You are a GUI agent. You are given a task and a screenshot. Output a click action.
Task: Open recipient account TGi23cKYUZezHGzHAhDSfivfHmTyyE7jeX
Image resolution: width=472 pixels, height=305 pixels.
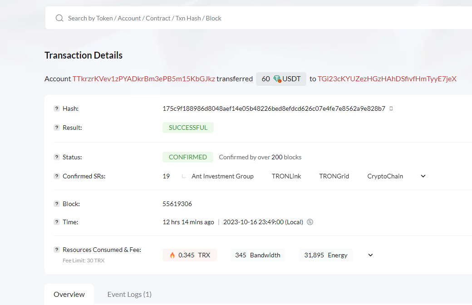(387, 79)
